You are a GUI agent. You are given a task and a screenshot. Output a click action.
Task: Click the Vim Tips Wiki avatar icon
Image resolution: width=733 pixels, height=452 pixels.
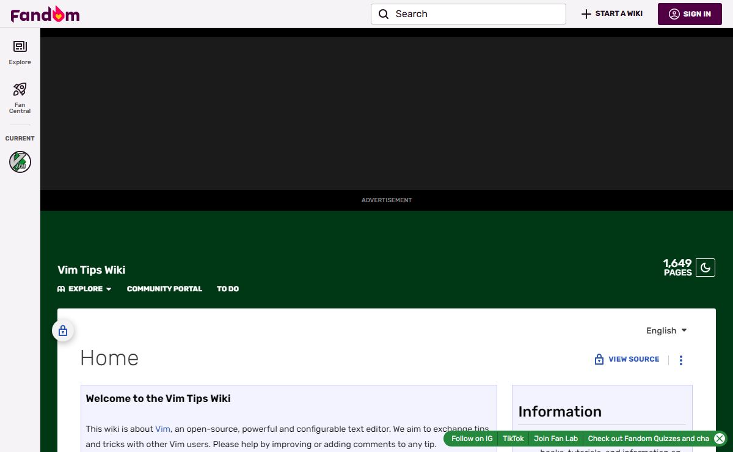20,162
